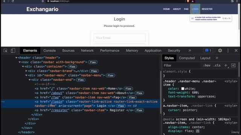Toggle the computed styles sidebar icon

click(233, 66)
